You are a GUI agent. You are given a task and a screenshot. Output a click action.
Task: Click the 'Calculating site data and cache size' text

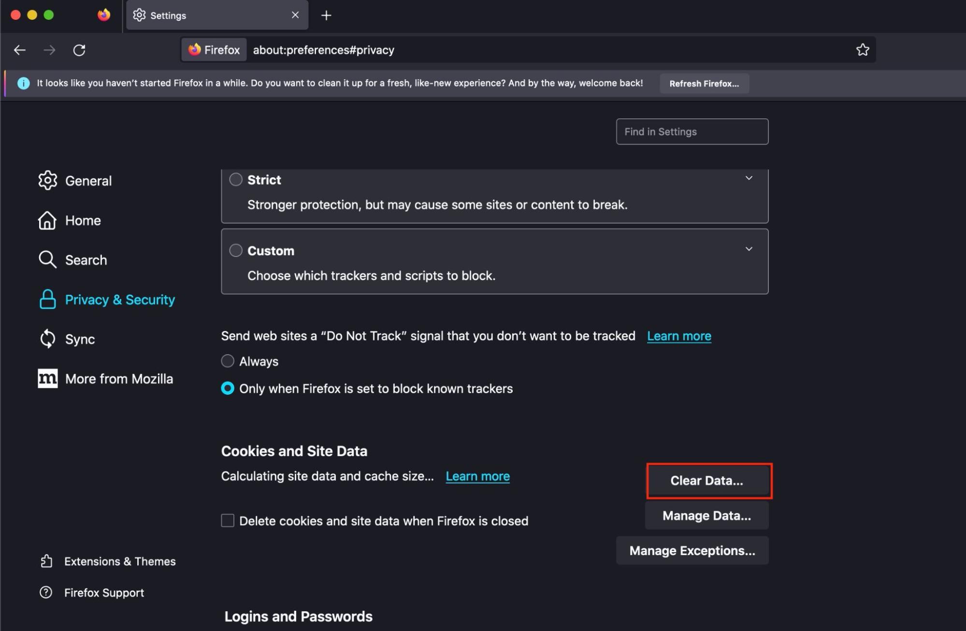328,476
